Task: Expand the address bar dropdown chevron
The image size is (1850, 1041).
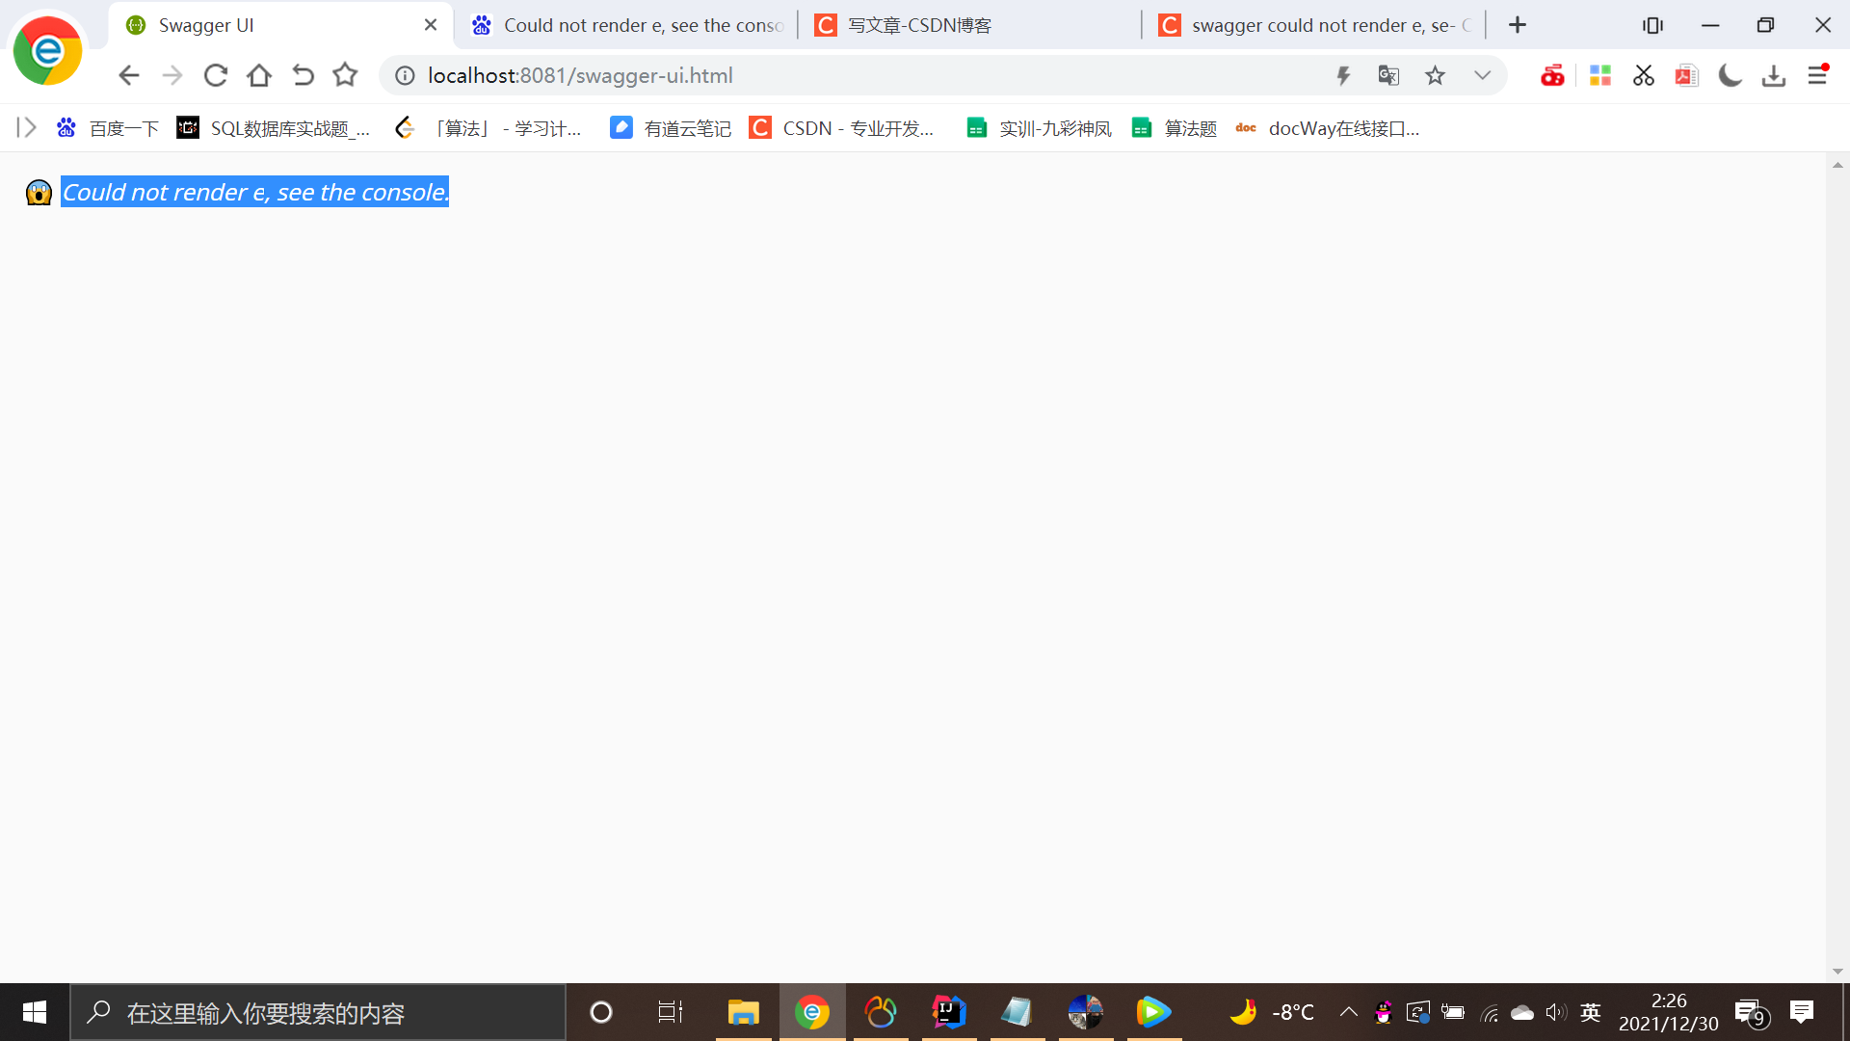Action: click(1482, 75)
